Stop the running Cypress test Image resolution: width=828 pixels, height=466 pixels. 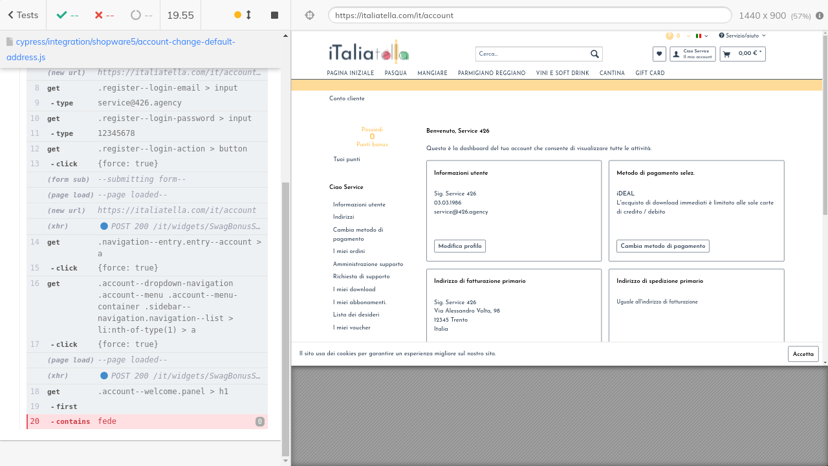(x=274, y=15)
